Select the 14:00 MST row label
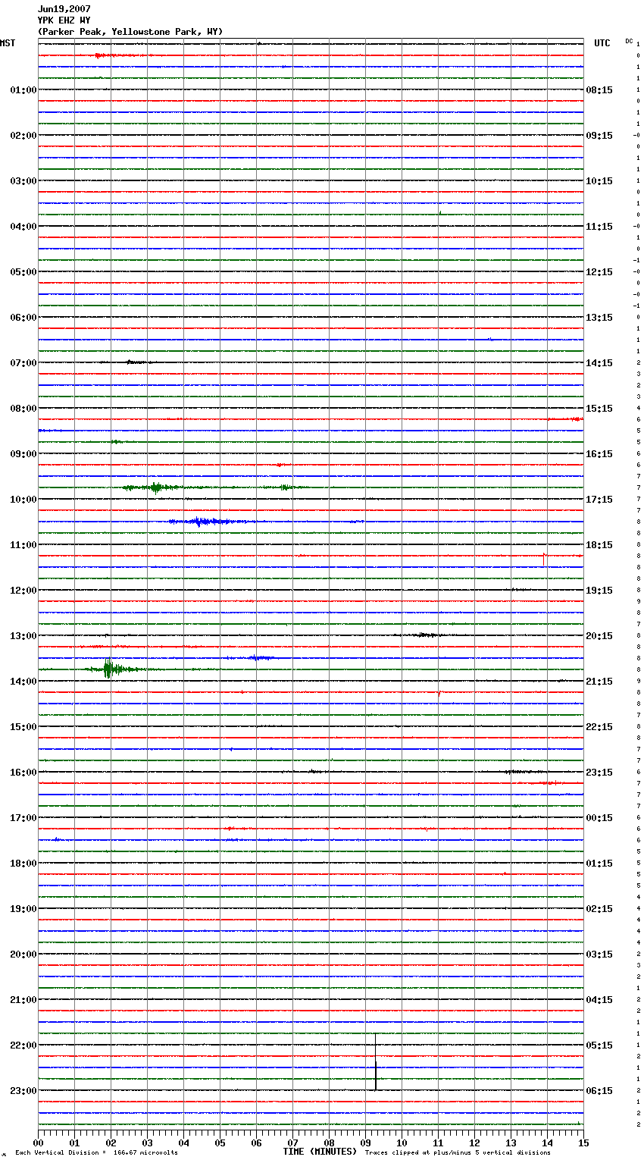 (x=23, y=682)
